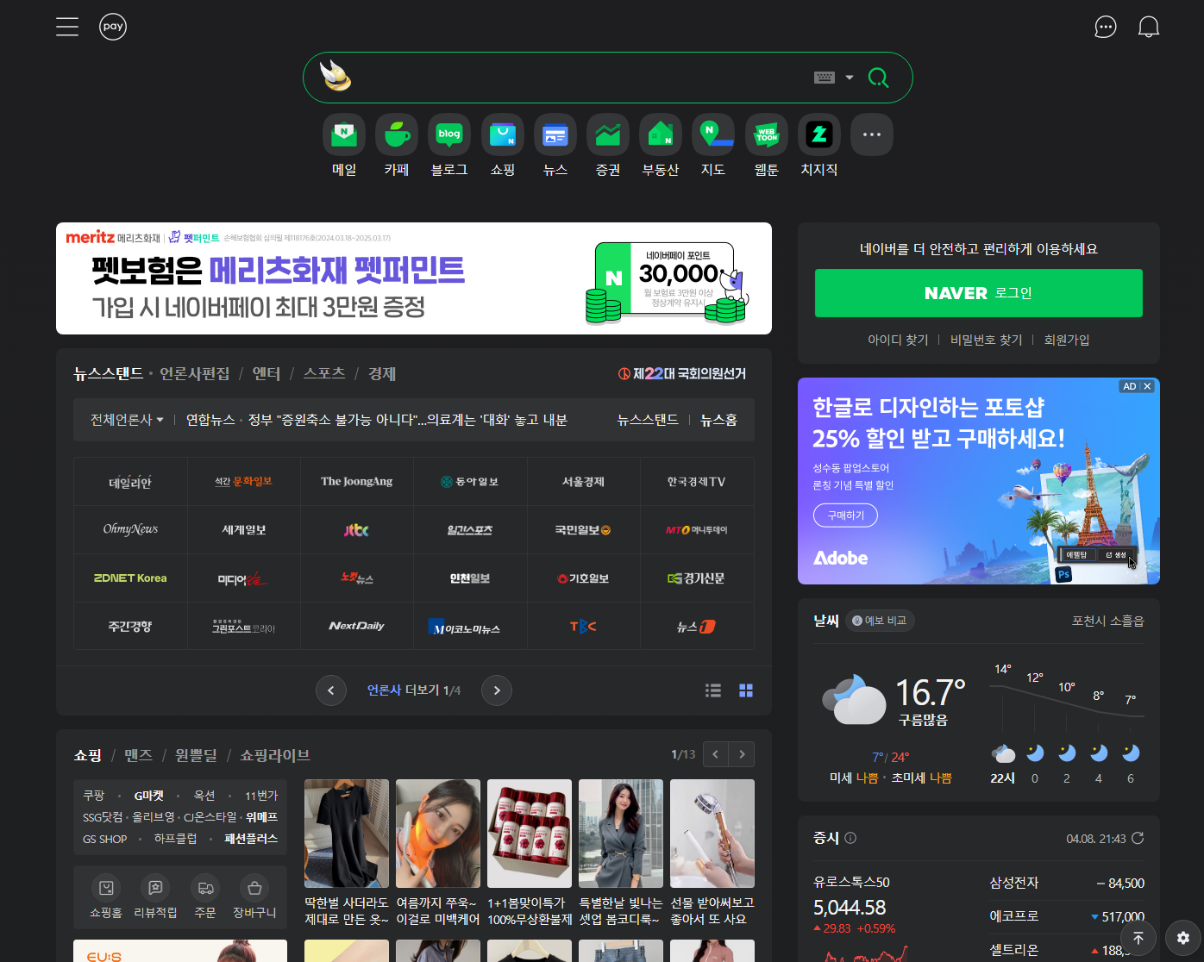This screenshot has width=1204, height=962.
Task: Select the 맨즈 shopping tab
Action: click(138, 755)
